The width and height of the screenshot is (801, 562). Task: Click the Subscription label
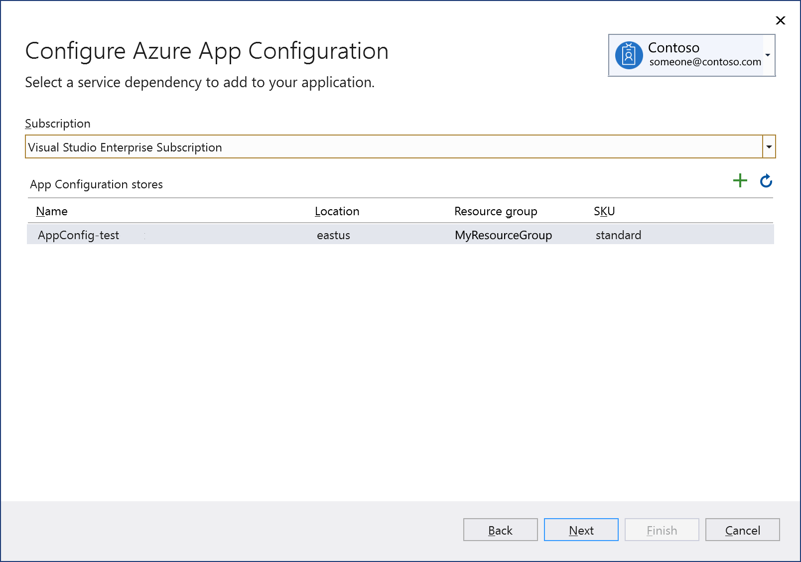click(58, 124)
